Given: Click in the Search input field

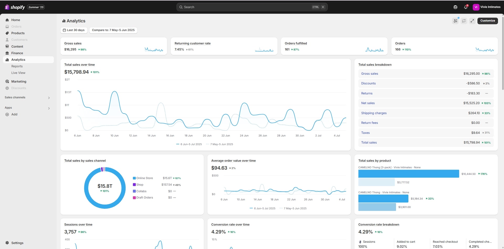Looking at the screenshot, I should [x=252, y=7].
